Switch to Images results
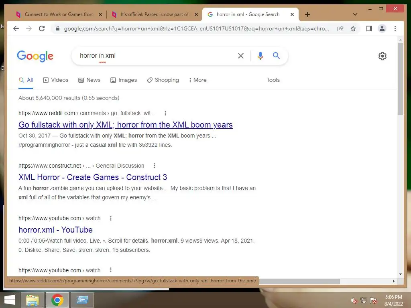The image size is (411, 308). click(124, 80)
